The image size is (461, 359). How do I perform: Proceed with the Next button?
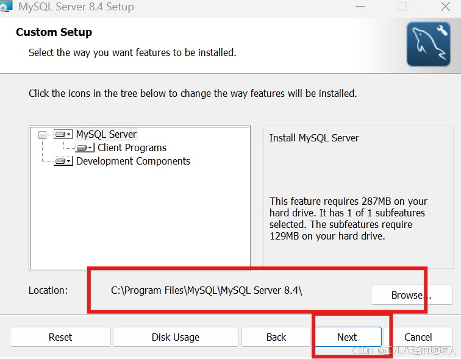[347, 337]
